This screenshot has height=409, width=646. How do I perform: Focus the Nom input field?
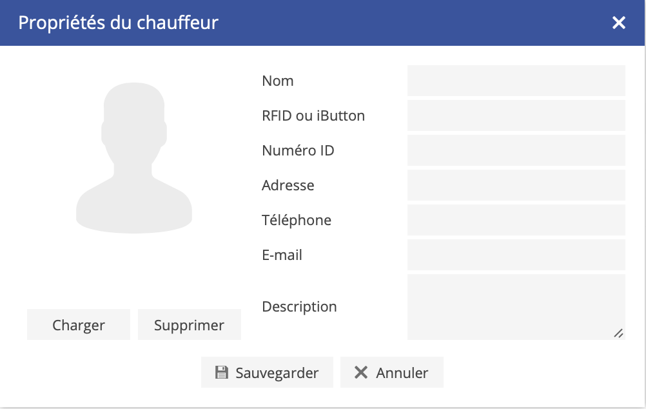tap(516, 81)
